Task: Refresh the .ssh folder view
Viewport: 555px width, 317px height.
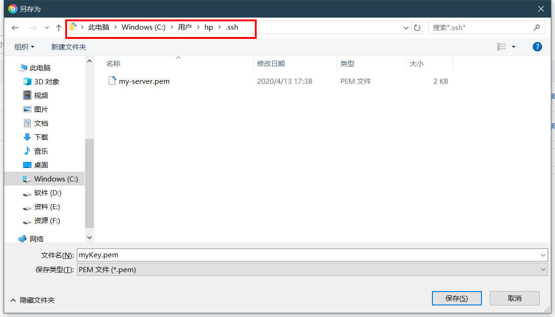Action: click(417, 28)
